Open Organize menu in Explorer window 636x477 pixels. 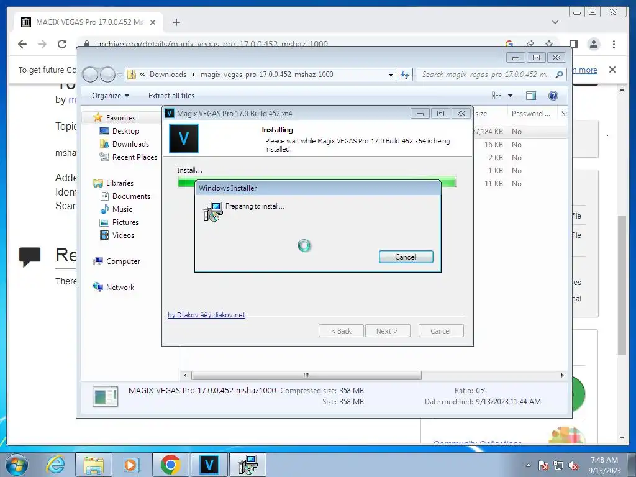coord(111,96)
